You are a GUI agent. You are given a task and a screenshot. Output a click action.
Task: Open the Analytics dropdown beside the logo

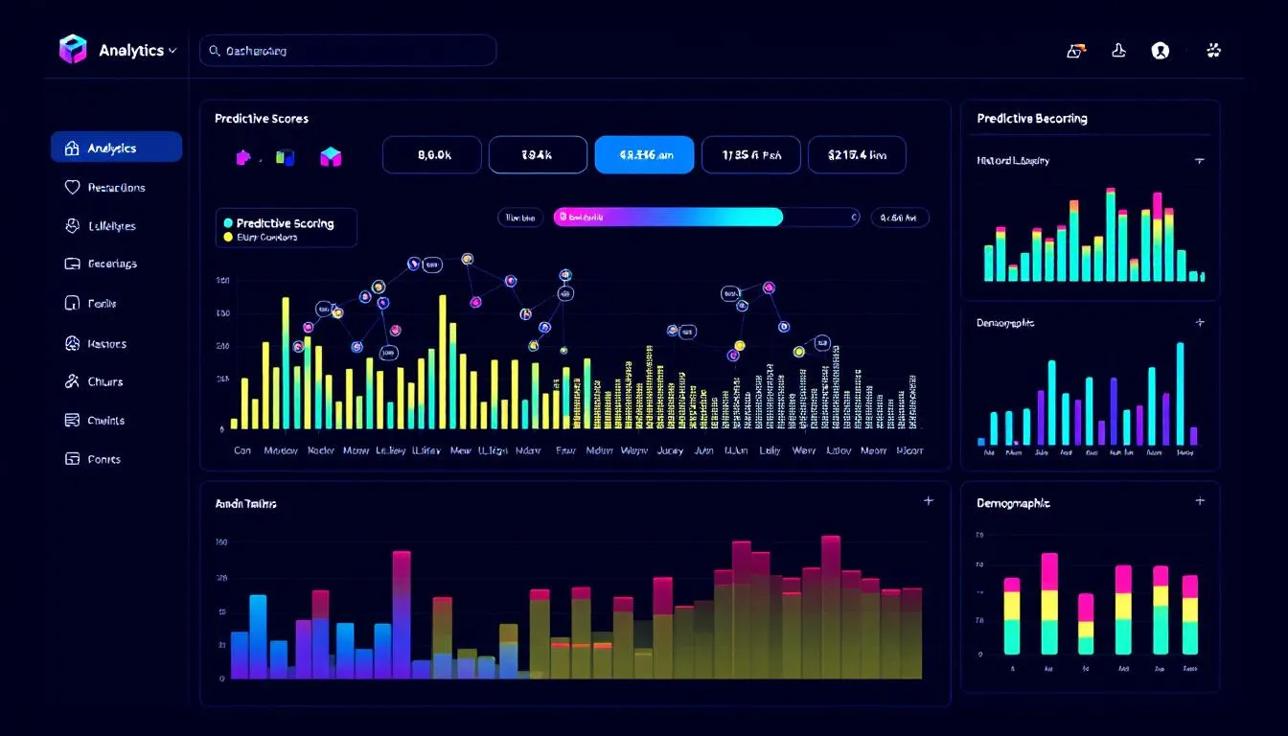tap(172, 50)
